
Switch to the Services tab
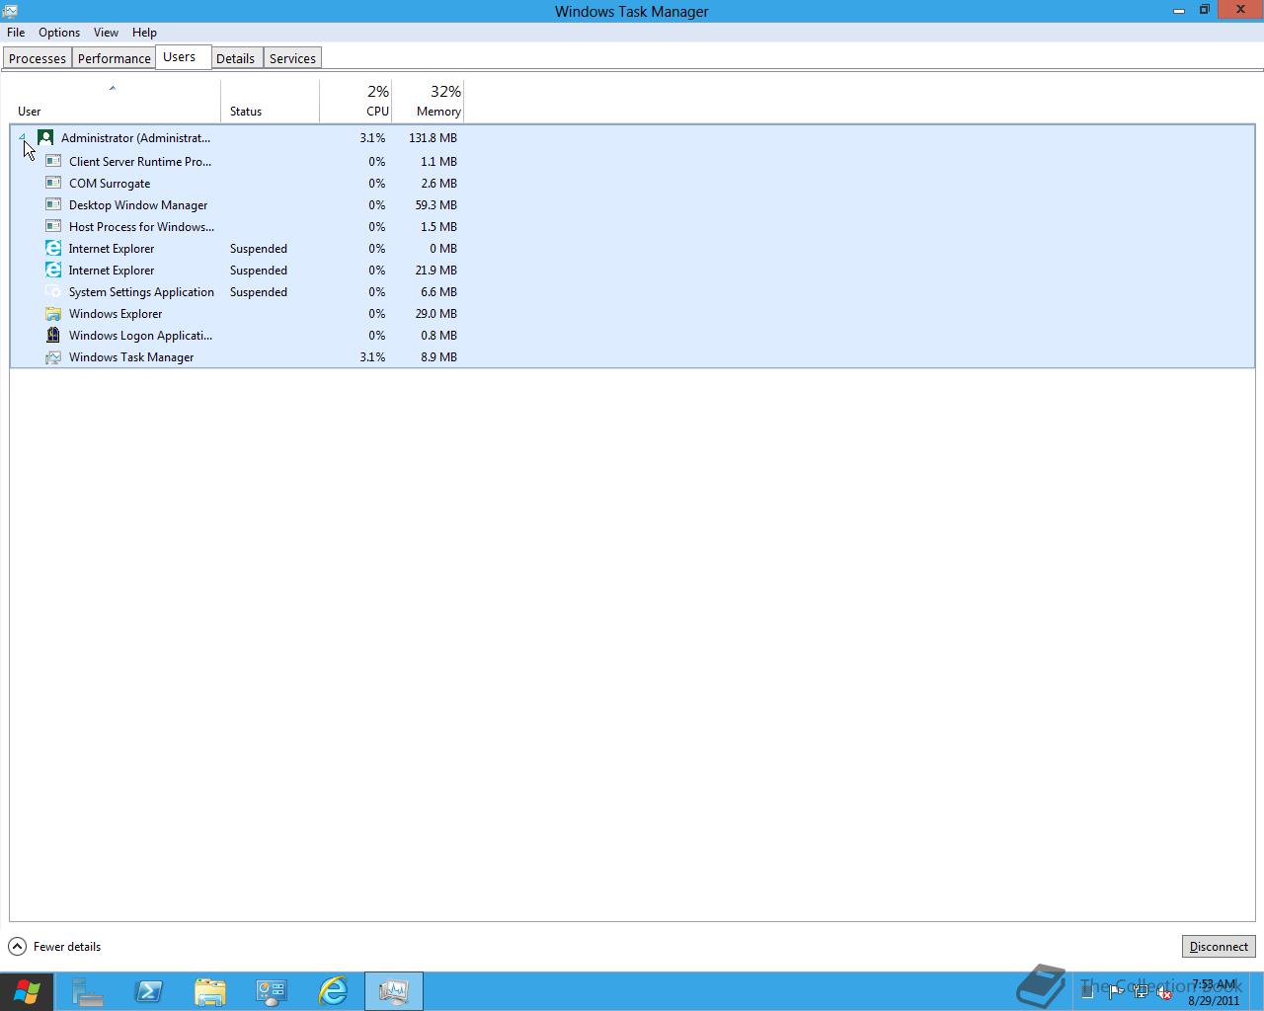point(292,58)
